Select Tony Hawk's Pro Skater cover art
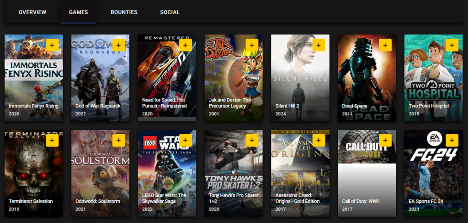Screen dimensions: 468x223 [234, 173]
